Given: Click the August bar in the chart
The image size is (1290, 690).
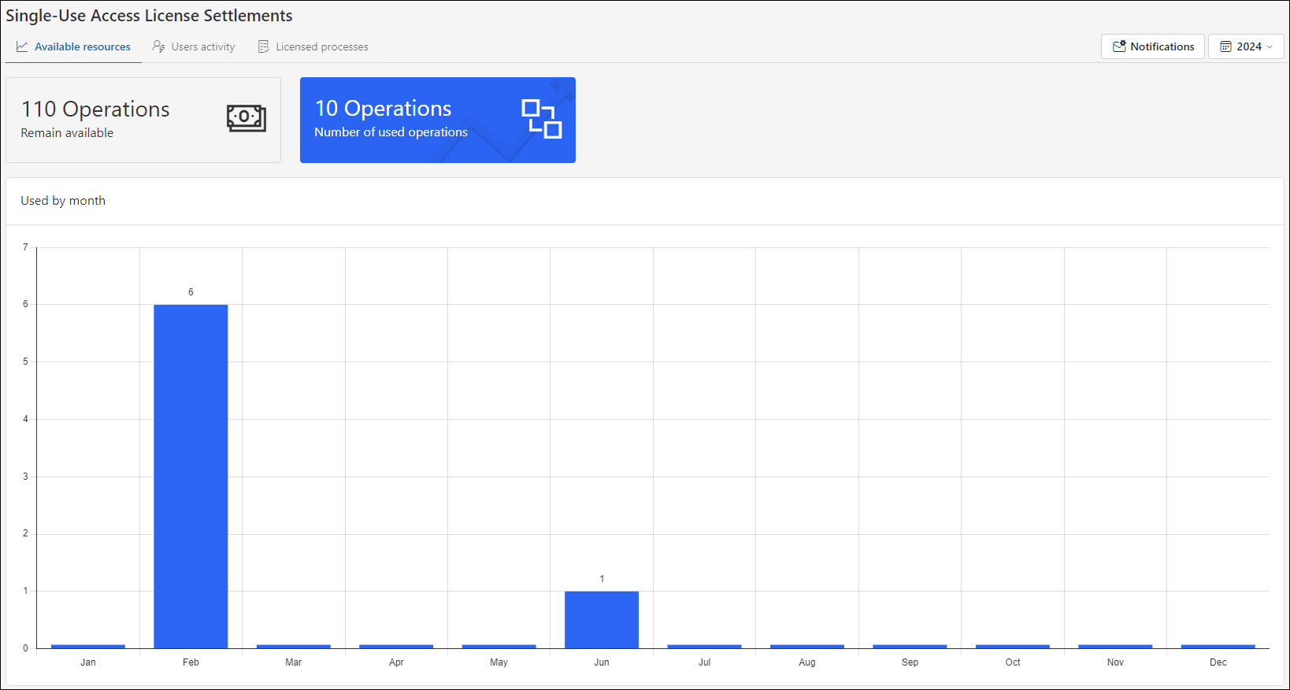Looking at the screenshot, I should coord(807,647).
